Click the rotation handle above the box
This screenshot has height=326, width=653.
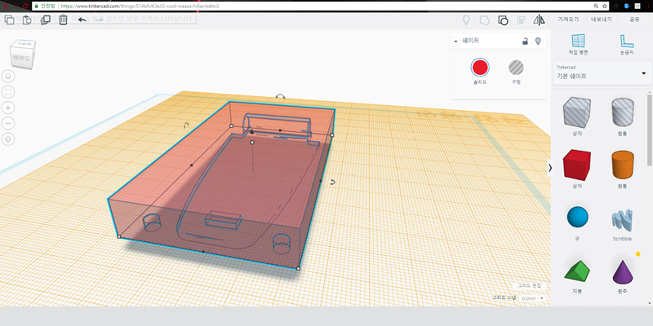point(280,96)
